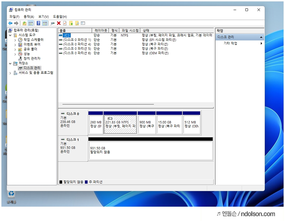285x221 pixels.
Task: Collapse the 디스크 관리 actions section arrow
Action: [x=261, y=37]
